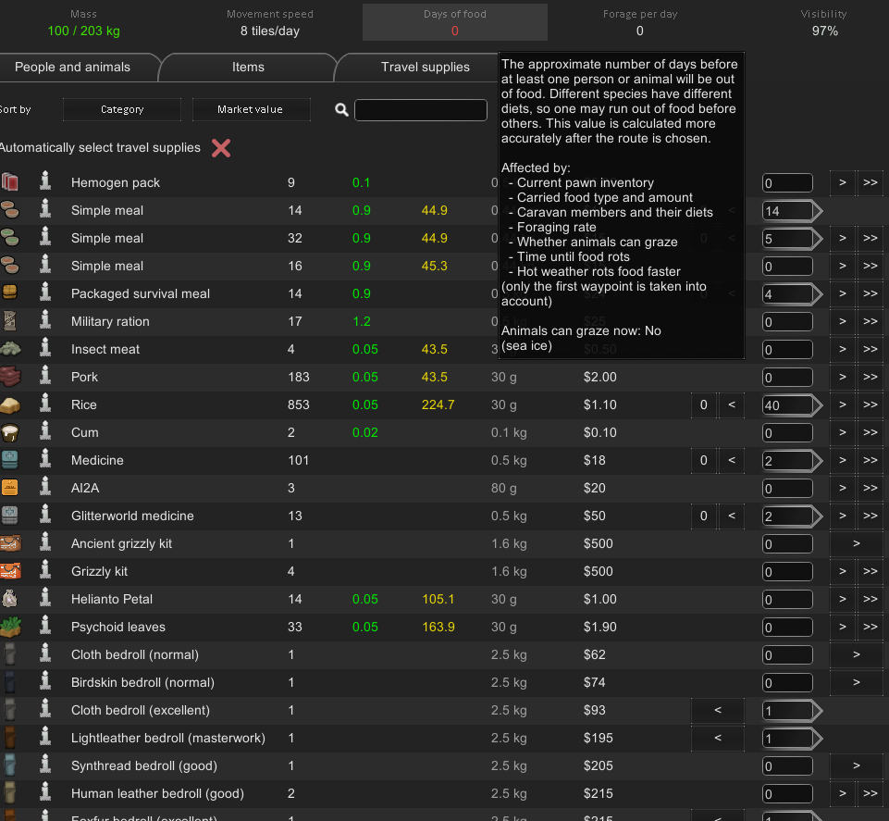Open info for Pork
The height and width of the screenshot is (821, 889).
tap(45, 377)
